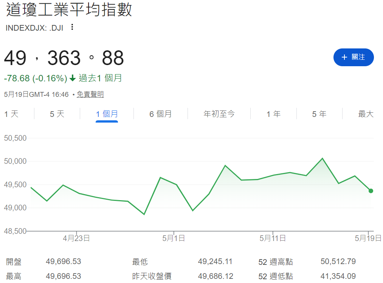Click the 5月19日 axis date label
Image resolution: width=383 pixels, height=283 pixels.
[368, 238]
